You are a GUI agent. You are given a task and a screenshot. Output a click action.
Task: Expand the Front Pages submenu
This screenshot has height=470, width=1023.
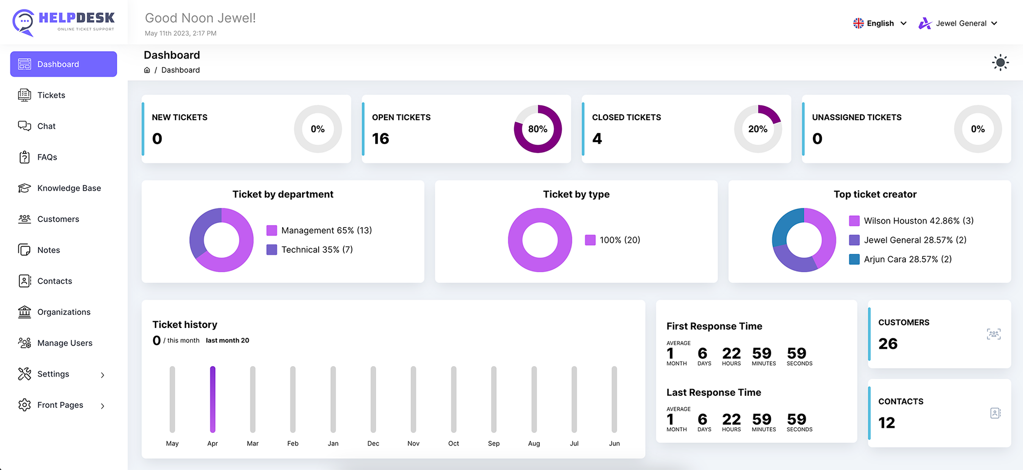click(x=60, y=405)
